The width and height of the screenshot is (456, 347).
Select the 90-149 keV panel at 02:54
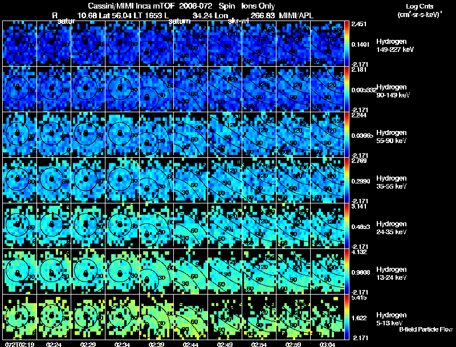pyautogui.click(x=259, y=89)
